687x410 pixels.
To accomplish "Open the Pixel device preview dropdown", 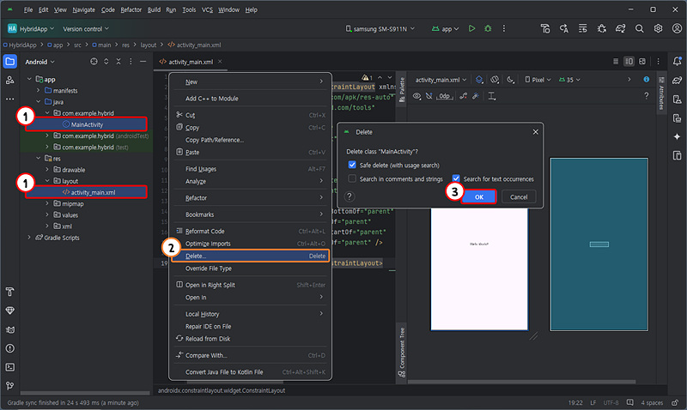I will [x=538, y=80].
